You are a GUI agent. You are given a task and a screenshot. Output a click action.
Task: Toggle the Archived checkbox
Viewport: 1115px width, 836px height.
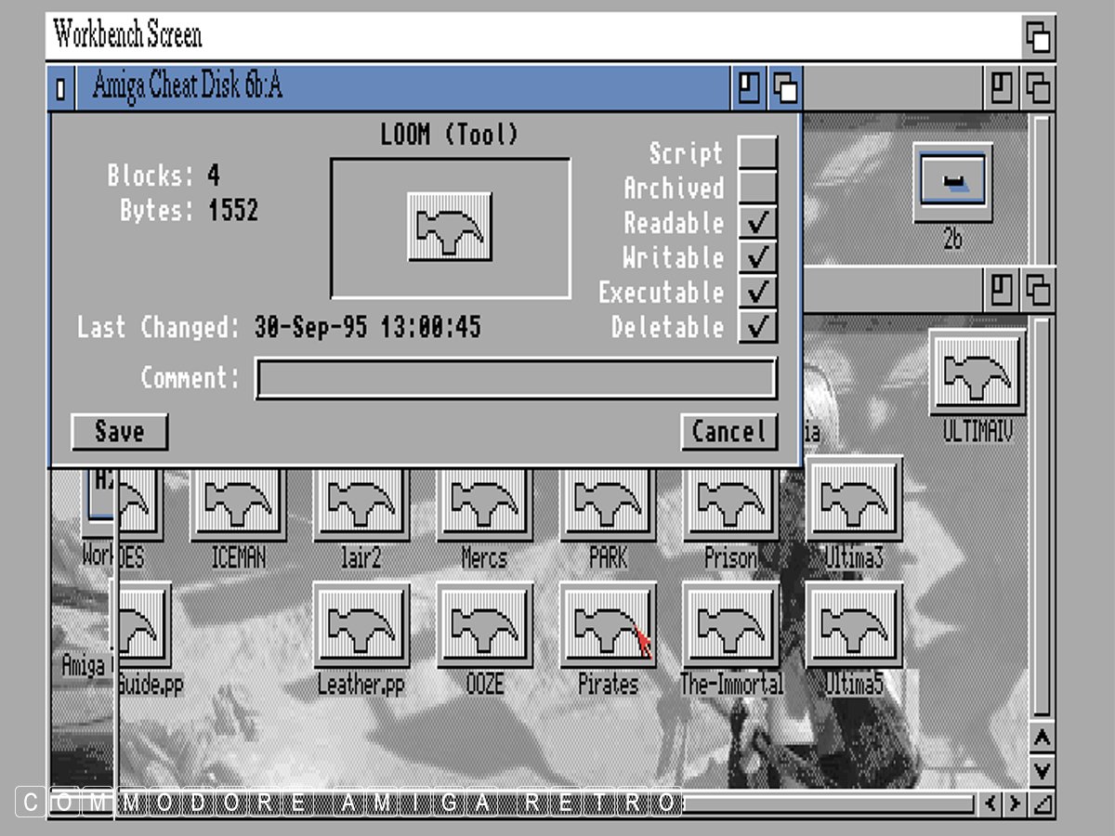pos(757,188)
